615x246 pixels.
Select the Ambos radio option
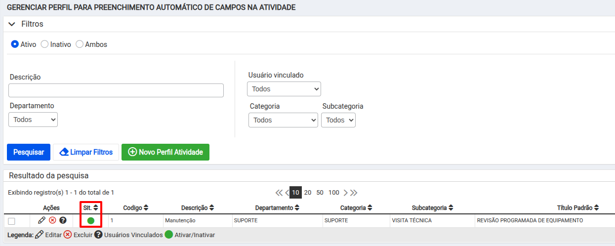click(x=79, y=44)
